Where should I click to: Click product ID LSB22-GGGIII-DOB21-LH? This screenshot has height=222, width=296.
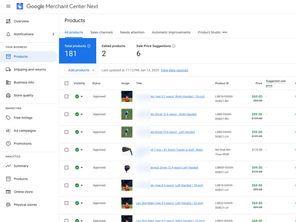pos(224,205)
